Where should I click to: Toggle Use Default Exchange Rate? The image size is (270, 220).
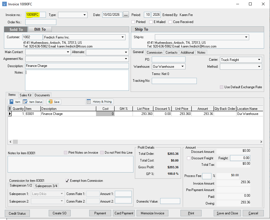(222, 87)
